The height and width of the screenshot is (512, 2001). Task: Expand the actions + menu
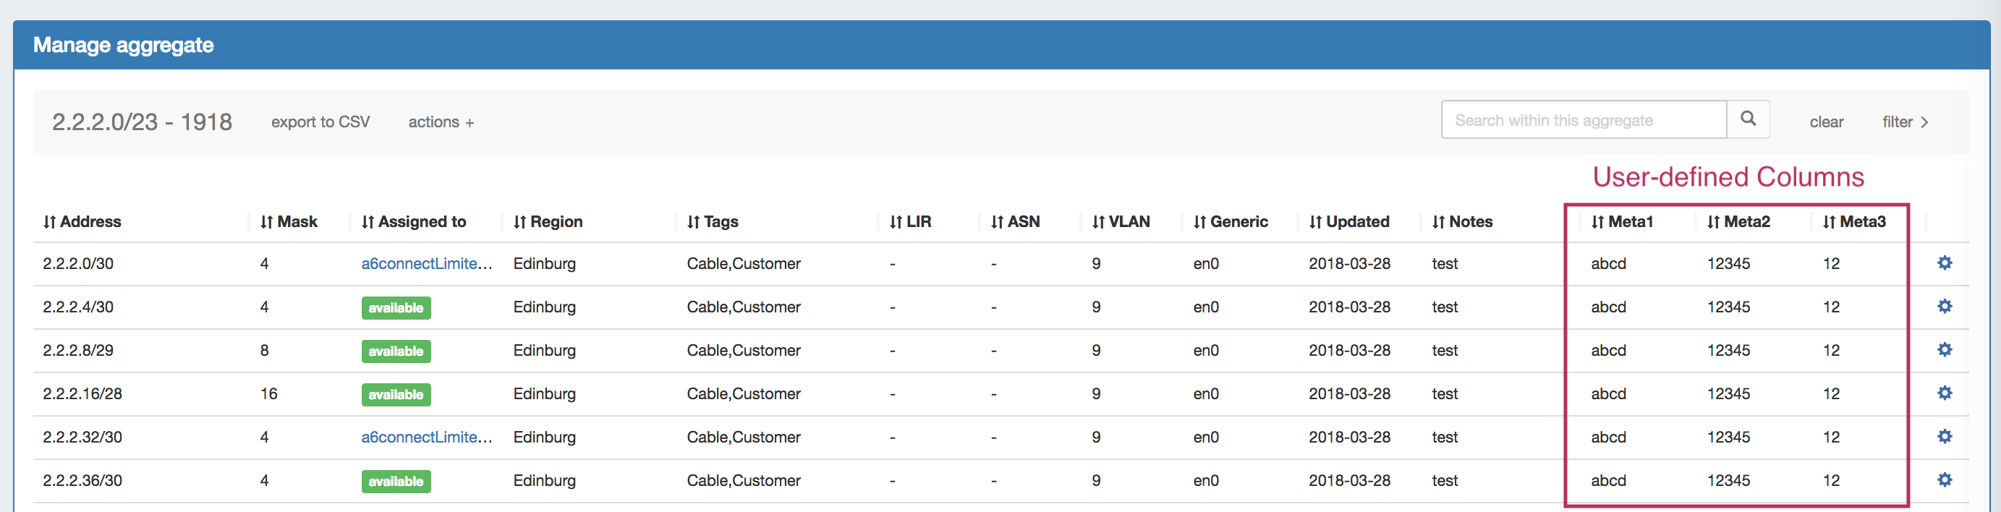441,122
